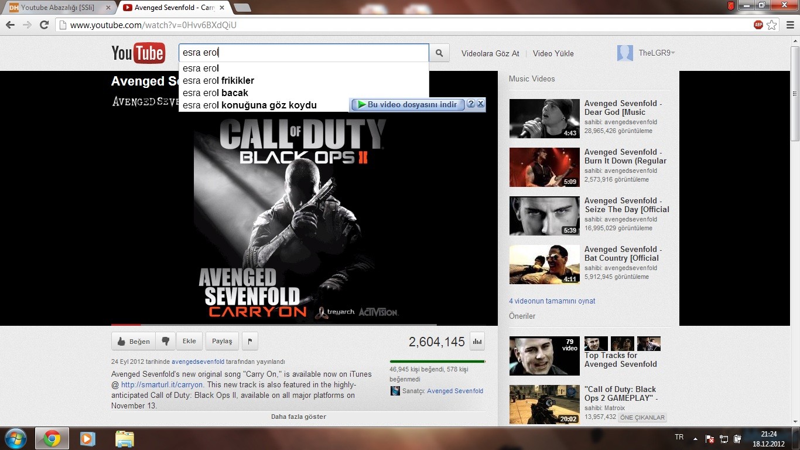Click in YouTube search field
Image resolution: width=800 pixels, height=450 pixels.
[x=304, y=53]
